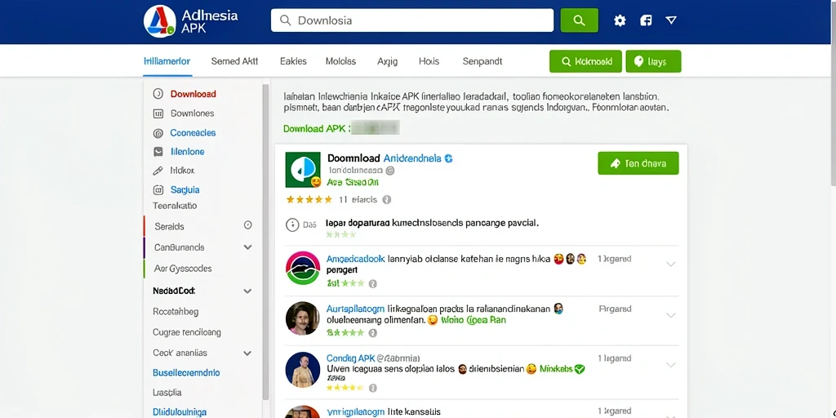Click the Amcedcadook reviewer name
Screen dimensions: 836x418
coord(355,259)
